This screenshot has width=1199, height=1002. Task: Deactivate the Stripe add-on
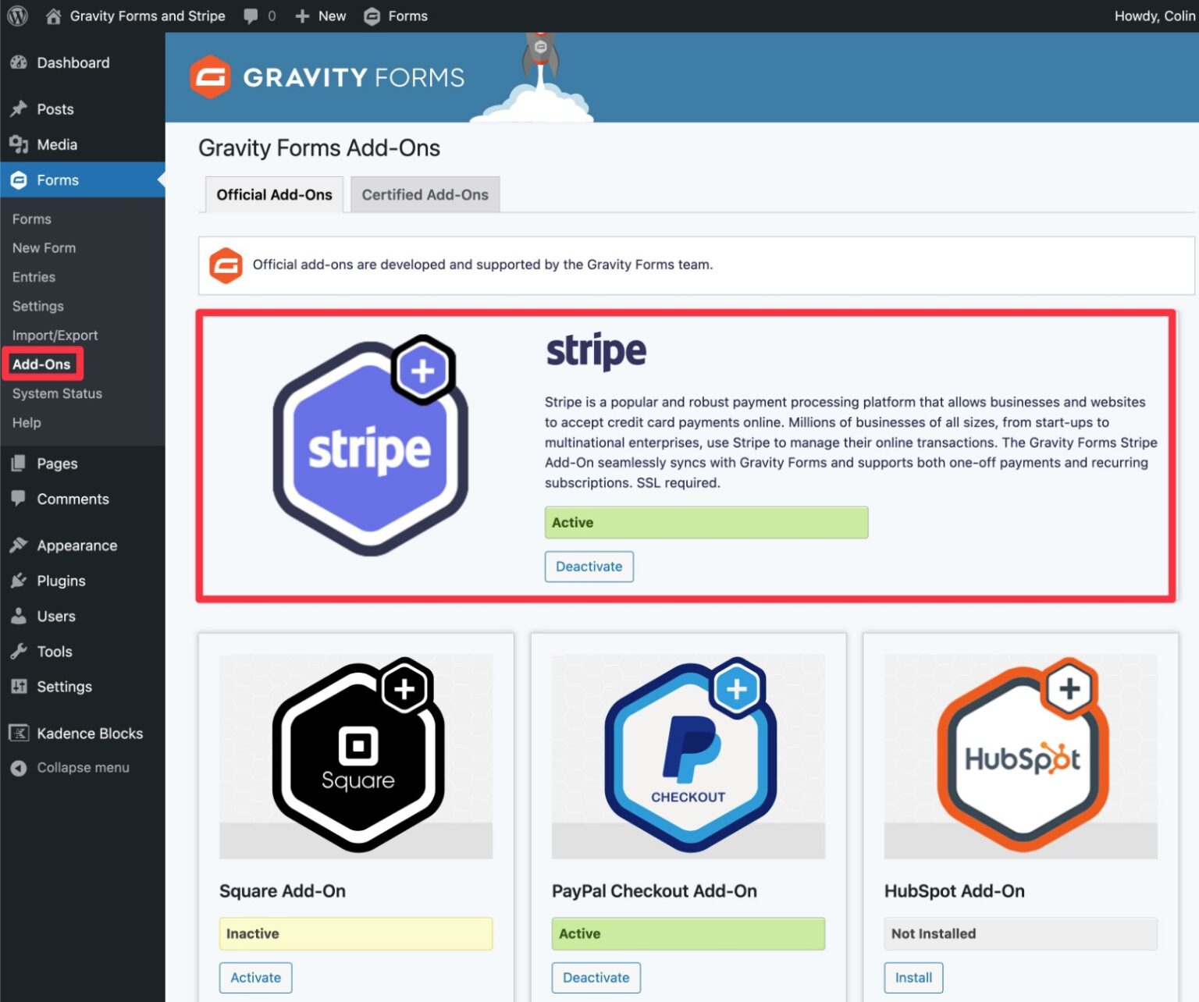click(x=589, y=567)
